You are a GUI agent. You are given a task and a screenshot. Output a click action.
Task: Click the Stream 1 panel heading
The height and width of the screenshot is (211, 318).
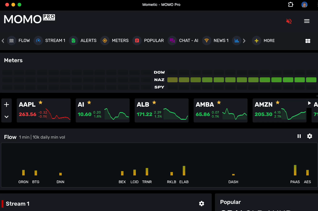(x=18, y=204)
